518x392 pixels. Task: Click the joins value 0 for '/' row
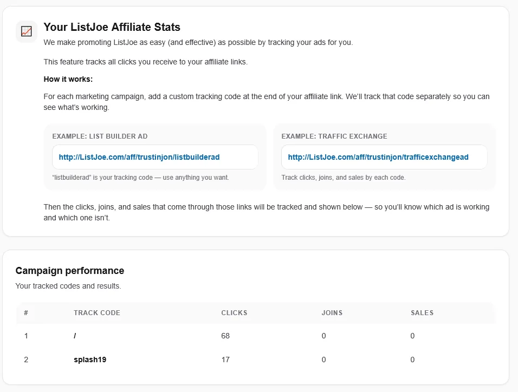pos(324,336)
